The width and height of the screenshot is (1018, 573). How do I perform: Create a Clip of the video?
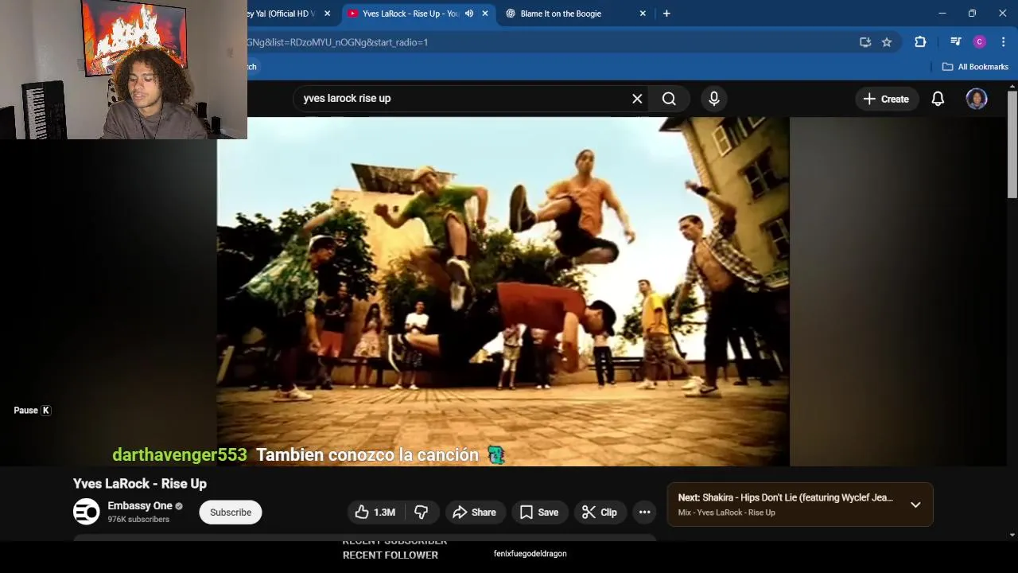(x=600, y=513)
